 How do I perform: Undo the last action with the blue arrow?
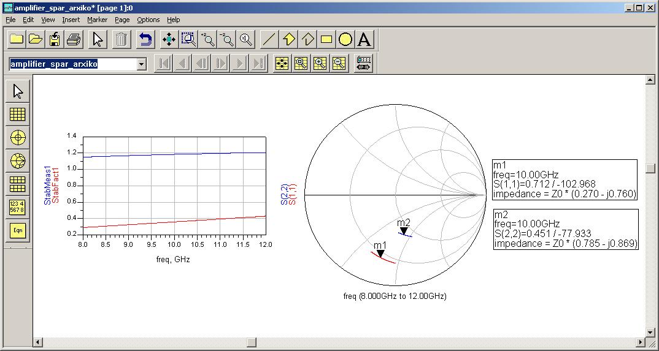145,40
